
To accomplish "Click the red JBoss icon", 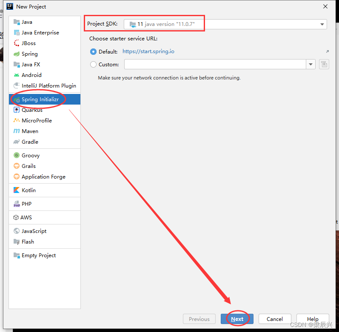I will point(17,43).
